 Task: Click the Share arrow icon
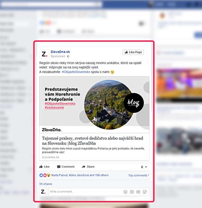pyautogui.click(x=84, y=166)
